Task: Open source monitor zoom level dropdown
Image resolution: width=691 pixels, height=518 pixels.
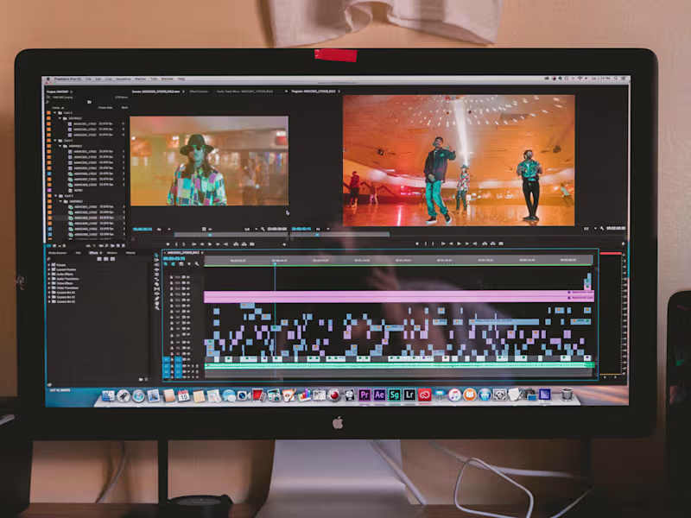Action: 163,229
